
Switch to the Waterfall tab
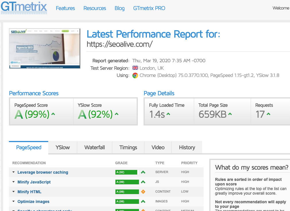pyautogui.click(x=94, y=147)
